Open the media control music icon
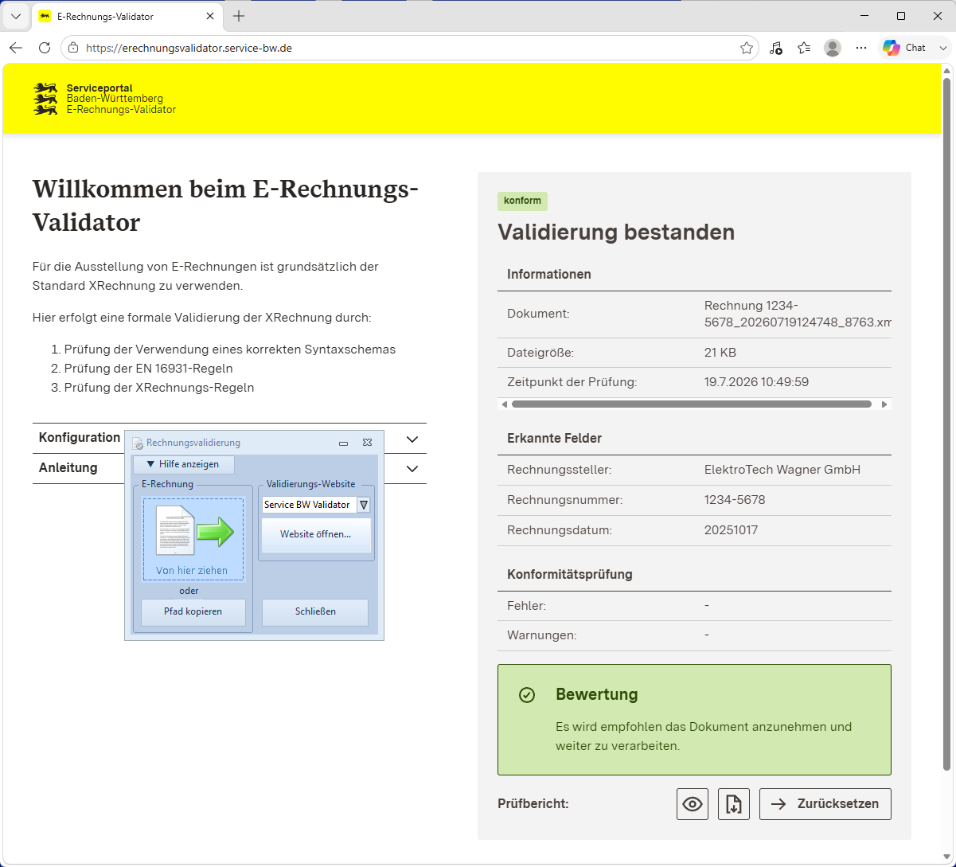956x867 pixels. (x=776, y=48)
